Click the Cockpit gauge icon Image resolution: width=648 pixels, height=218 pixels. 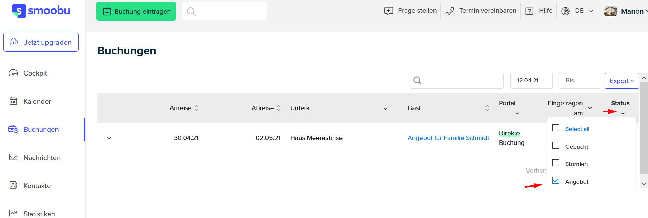pyautogui.click(x=13, y=73)
